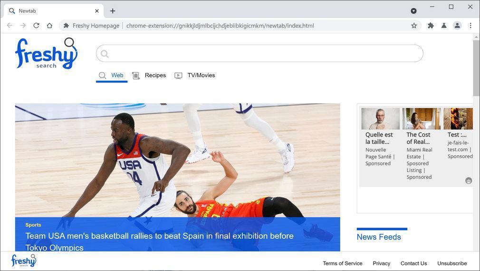
Task: Select the Recipes search tab
Action: pyautogui.click(x=149, y=75)
